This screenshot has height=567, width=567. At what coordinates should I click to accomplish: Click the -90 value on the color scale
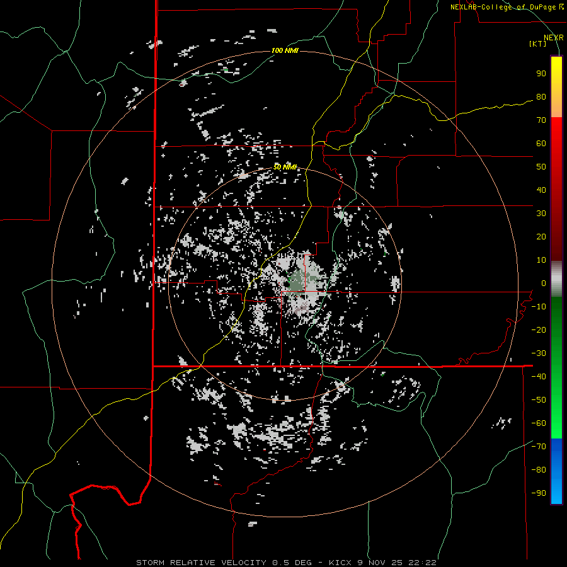pos(539,493)
